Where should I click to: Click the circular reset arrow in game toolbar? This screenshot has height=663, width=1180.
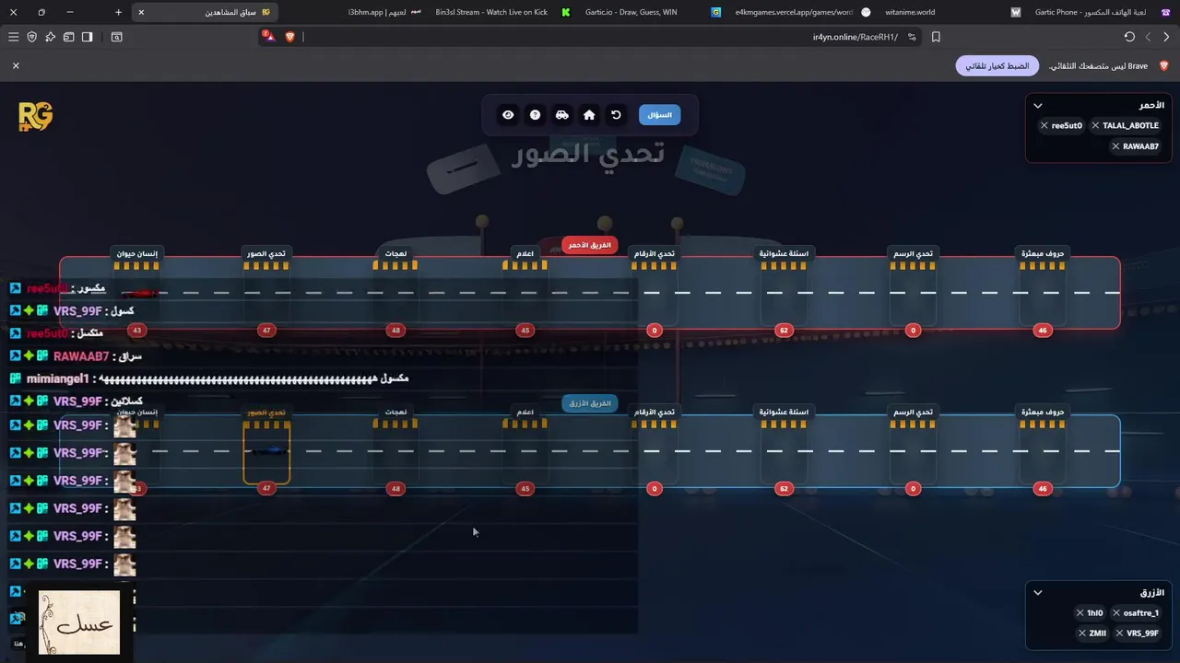616,115
